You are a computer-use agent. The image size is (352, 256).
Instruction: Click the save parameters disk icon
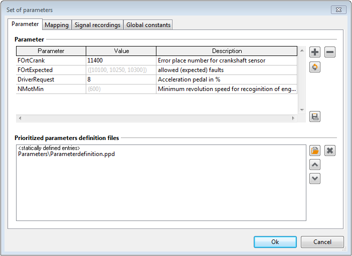coord(315,116)
